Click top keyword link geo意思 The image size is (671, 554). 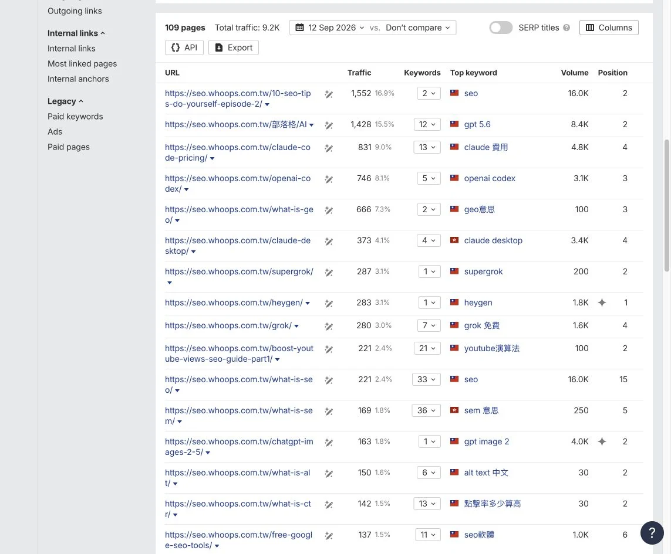pos(479,209)
